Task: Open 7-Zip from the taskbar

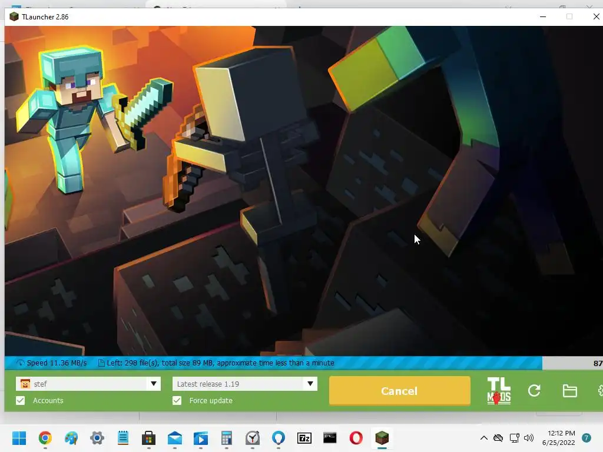Action: 304,438
